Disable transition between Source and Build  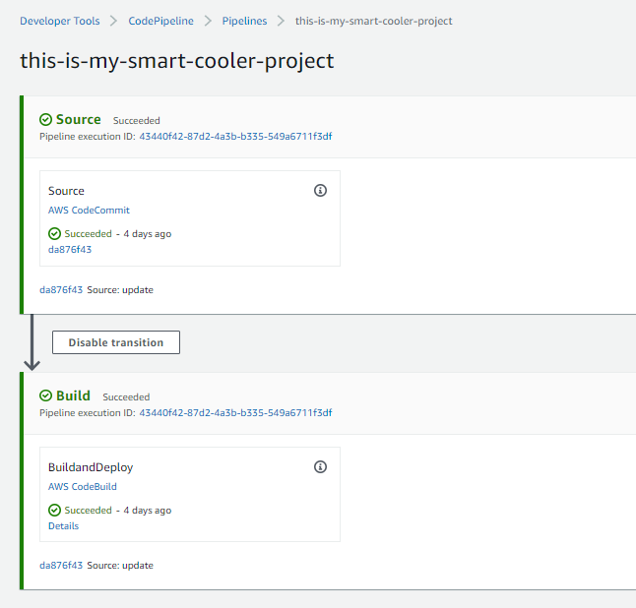tap(116, 342)
